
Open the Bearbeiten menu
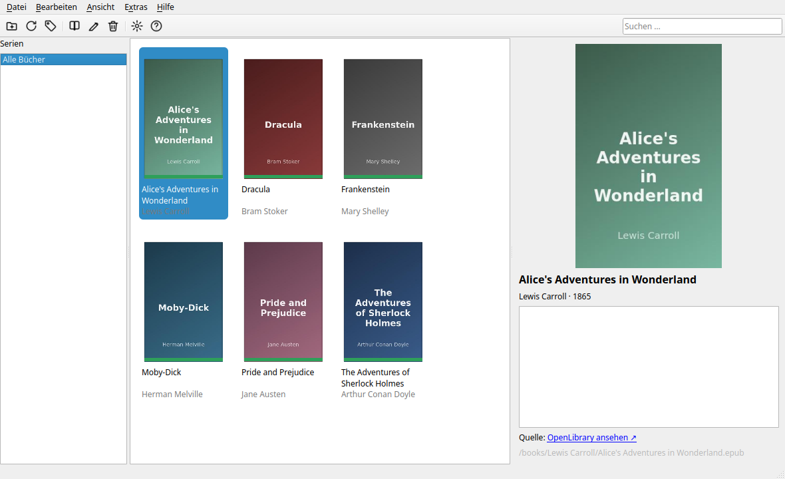click(57, 7)
